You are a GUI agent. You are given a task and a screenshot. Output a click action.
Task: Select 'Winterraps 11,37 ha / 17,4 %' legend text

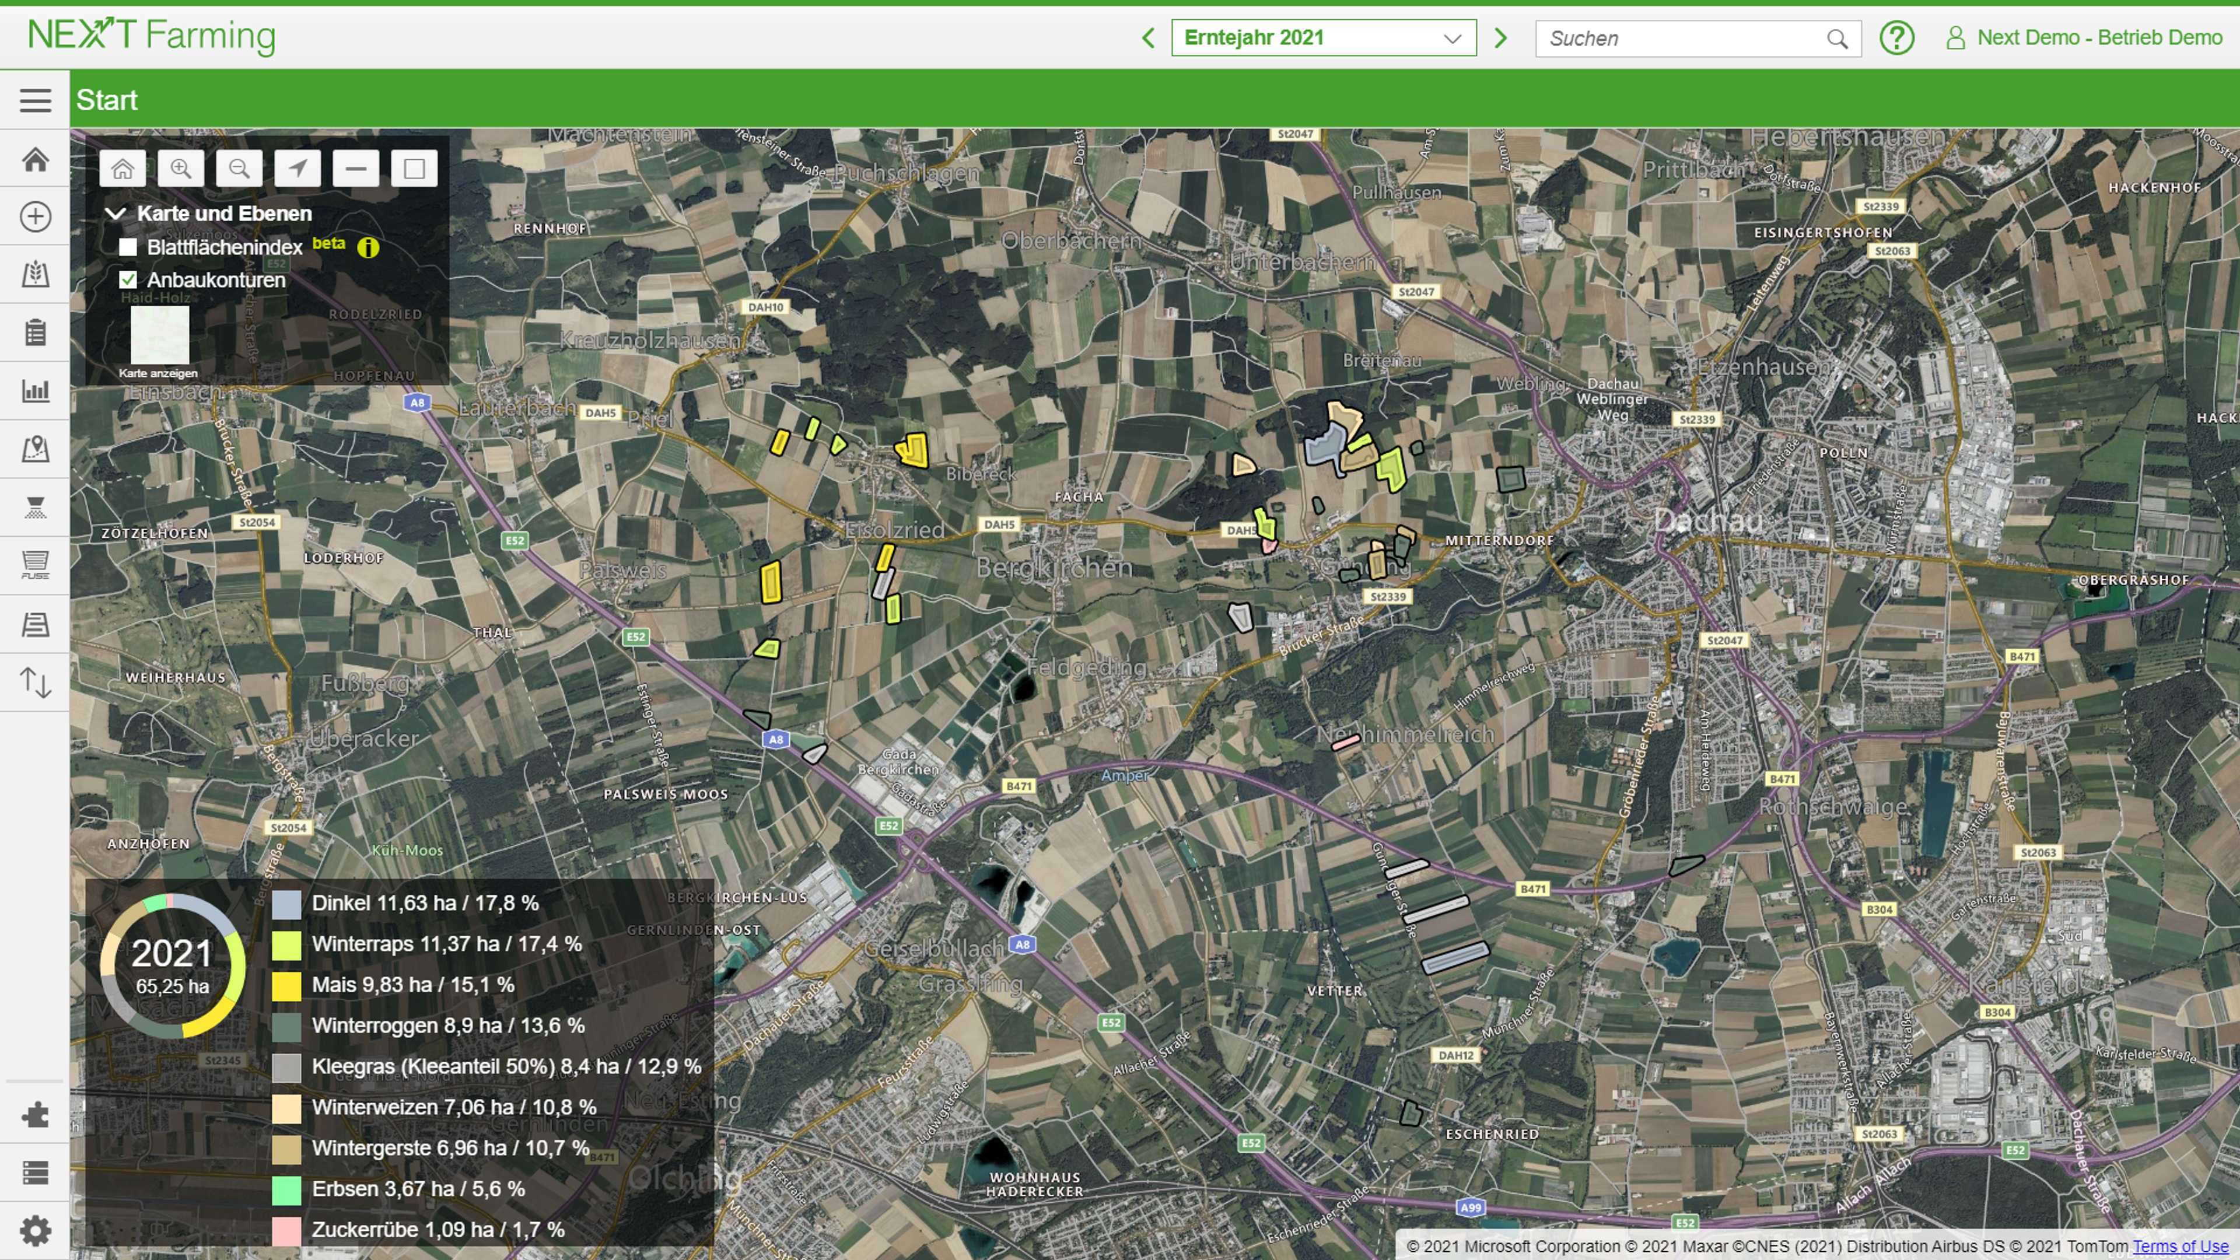(447, 943)
